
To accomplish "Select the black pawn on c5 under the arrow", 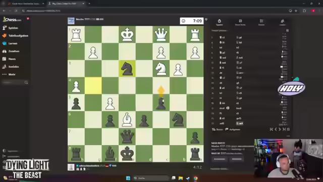I will pyautogui.click(x=161, y=103).
